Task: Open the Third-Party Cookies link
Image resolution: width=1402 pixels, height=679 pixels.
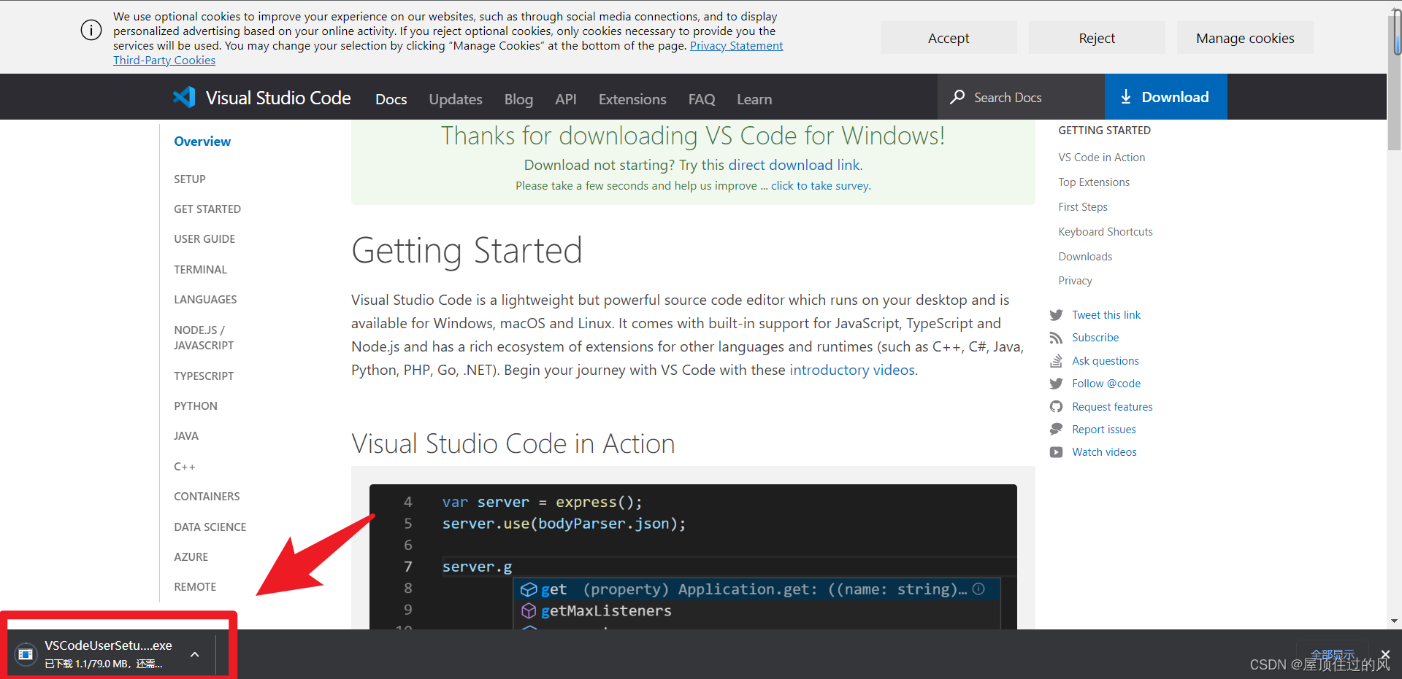Action: (164, 60)
